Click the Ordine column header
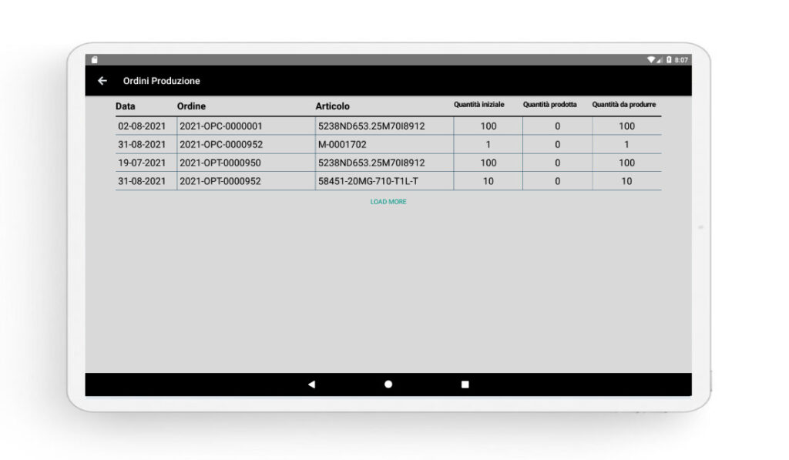 [x=190, y=106]
